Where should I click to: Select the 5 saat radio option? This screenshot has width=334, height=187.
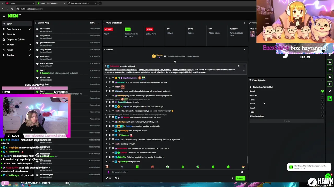pos(323,108)
